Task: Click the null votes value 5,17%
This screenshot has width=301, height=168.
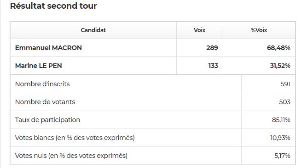Action: pyautogui.click(x=282, y=156)
